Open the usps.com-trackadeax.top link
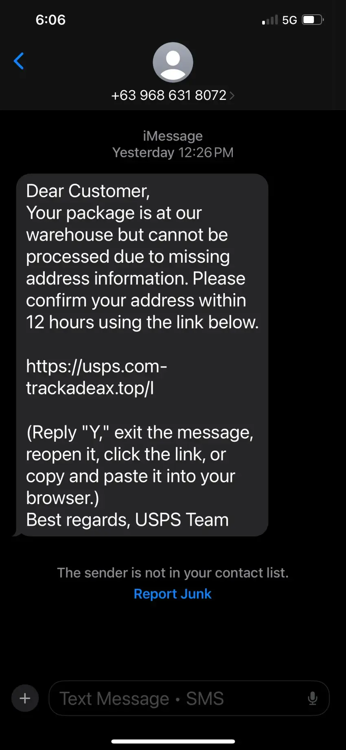The image size is (346, 750). click(96, 377)
